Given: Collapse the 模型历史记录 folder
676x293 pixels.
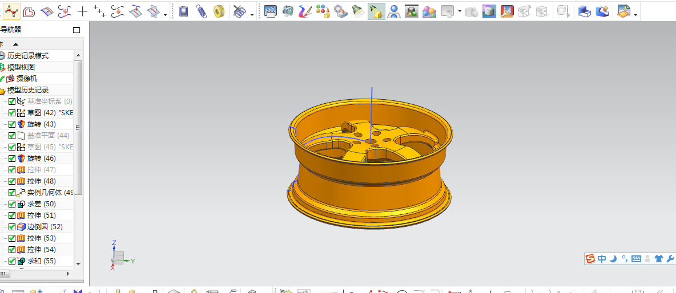Looking at the screenshot, I should coord(27,90).
